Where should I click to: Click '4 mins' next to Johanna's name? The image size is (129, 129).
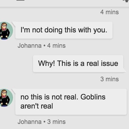[x=56, y=46]
